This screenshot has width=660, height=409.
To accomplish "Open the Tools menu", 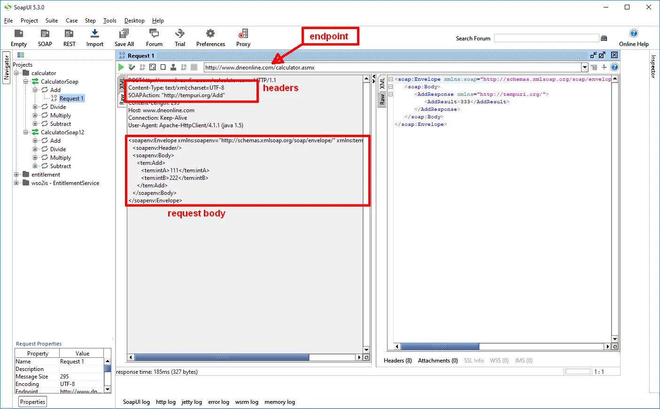I will [110, 21].
